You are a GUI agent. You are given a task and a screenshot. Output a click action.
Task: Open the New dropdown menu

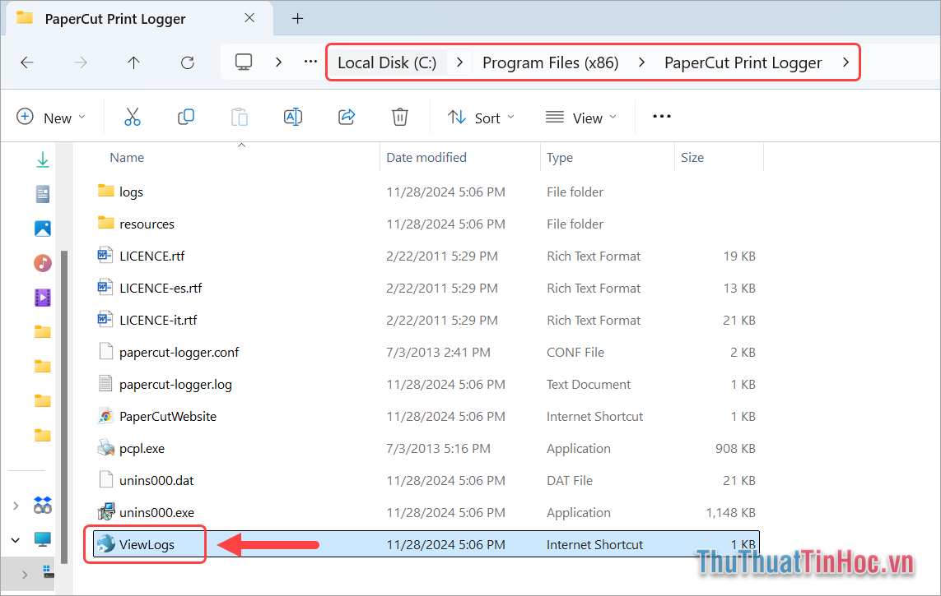pyautogui.click(x=51, y=118)
